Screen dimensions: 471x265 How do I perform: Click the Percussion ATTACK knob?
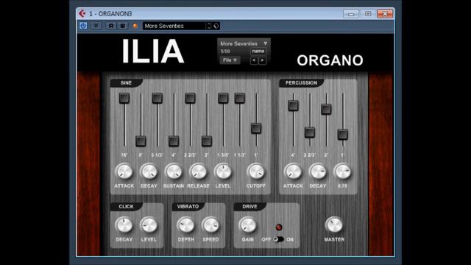pos(293,172)
